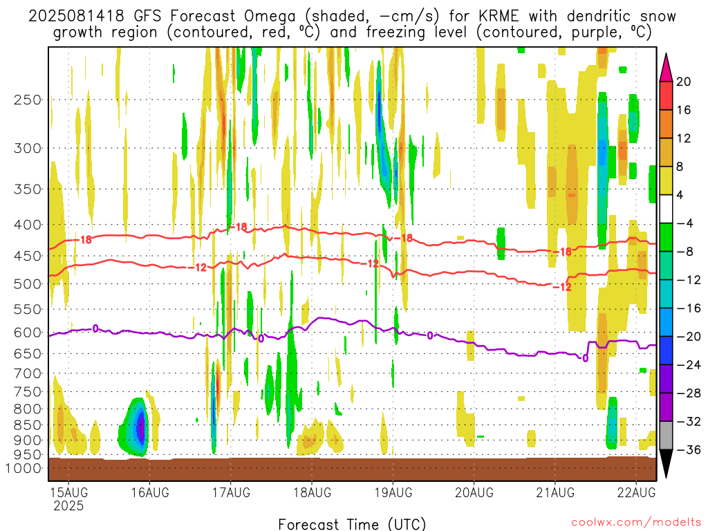Click the colorbar value label -36

click(x=689, y=449)
